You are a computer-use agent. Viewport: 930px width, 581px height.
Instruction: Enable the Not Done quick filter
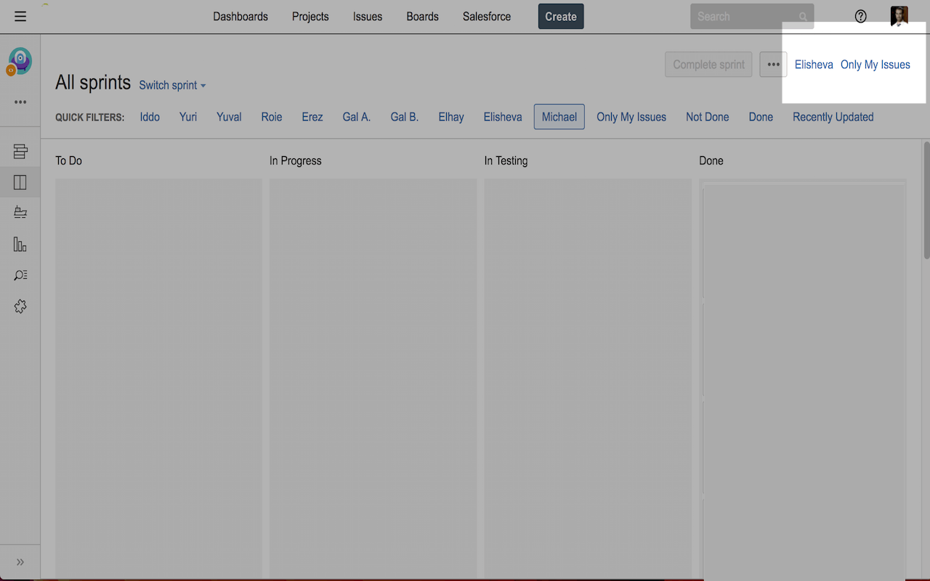tap(707, 116)
